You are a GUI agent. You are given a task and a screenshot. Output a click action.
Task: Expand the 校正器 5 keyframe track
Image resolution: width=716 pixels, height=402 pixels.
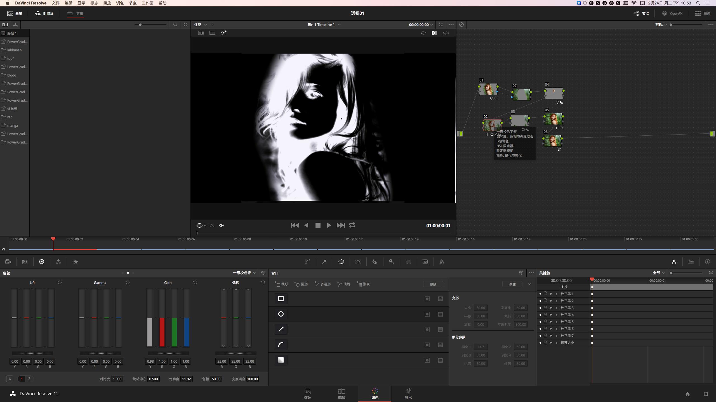click(557, 322)
